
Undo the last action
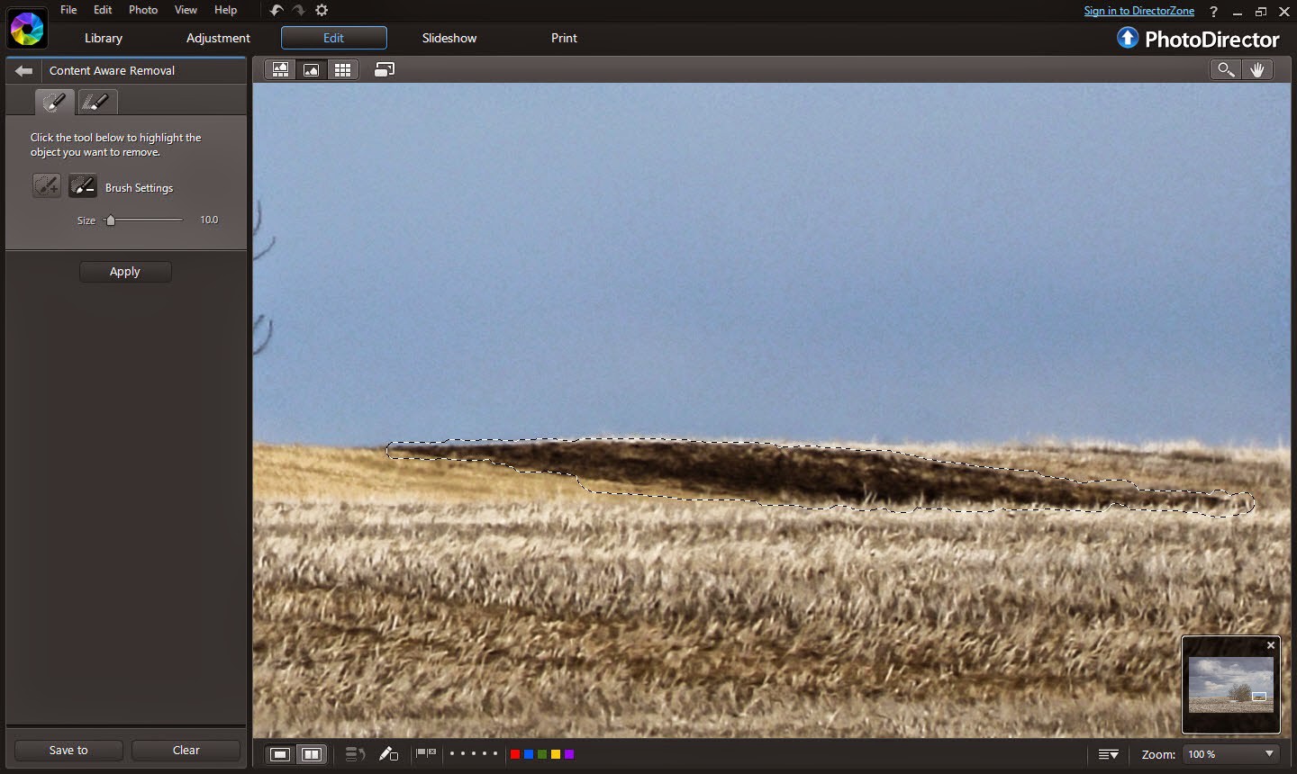277,10
